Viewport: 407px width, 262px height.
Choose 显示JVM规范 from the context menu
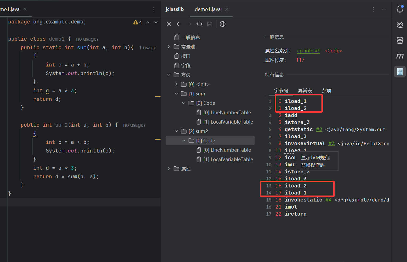tap(316, 157)
